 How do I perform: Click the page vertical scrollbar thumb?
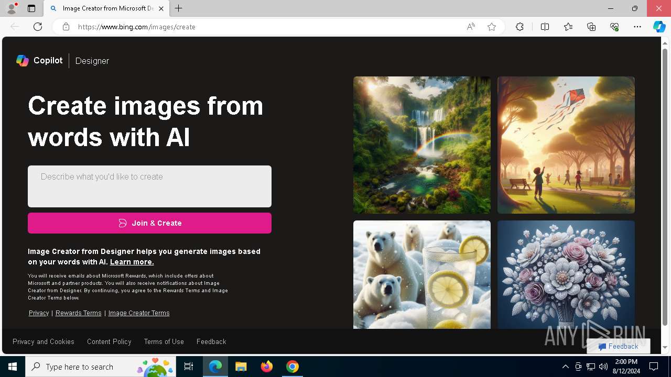click(666, 186)
